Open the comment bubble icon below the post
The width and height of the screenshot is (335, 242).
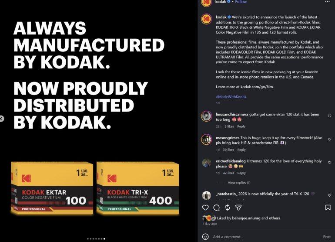click(216, 208)
